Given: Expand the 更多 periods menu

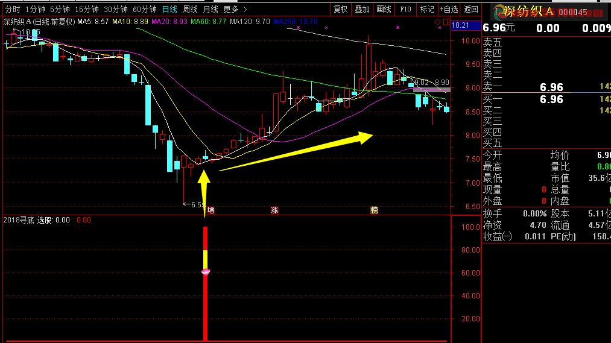Looking at the screenshot, I should (x=235, y=9).
